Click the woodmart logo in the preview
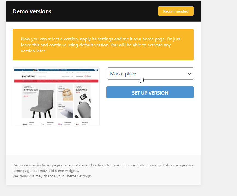237x196 pixels. point(28,77)
